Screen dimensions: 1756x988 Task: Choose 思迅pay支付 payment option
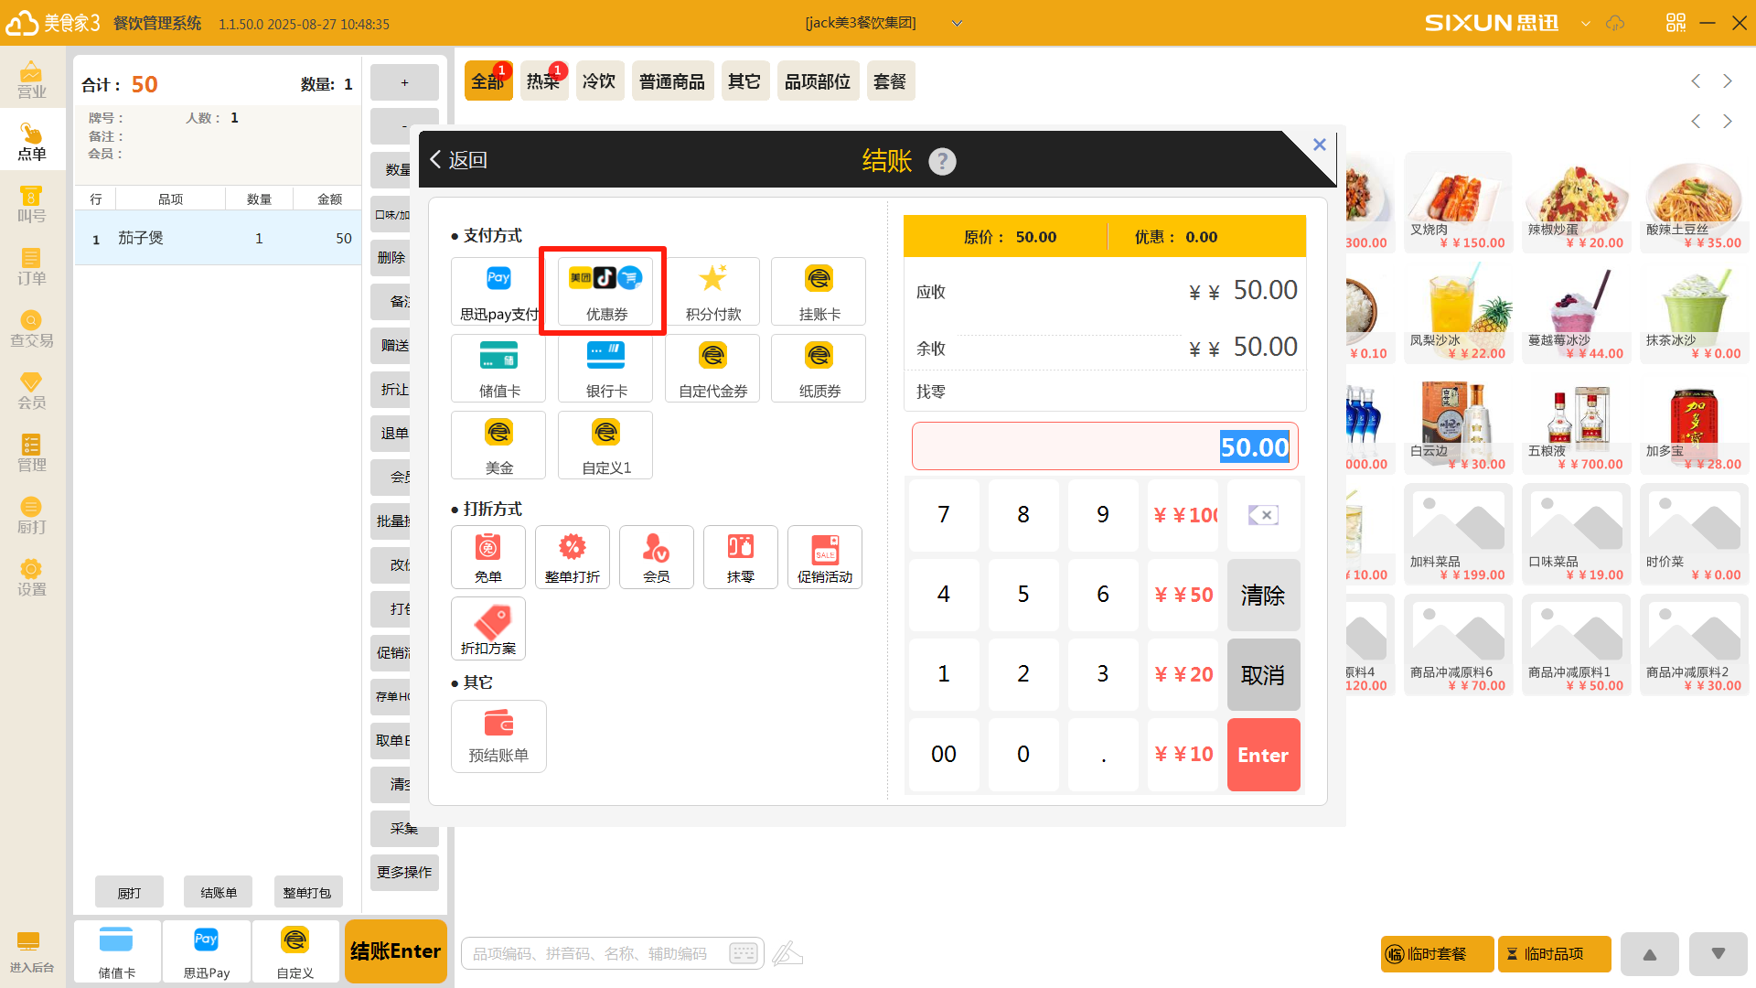498,291
